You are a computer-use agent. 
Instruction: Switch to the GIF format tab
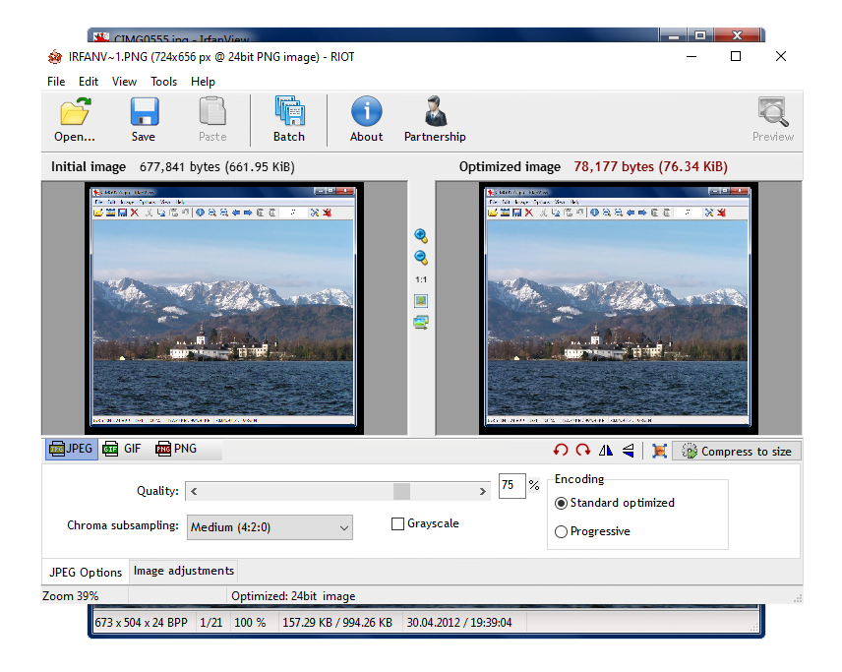(122, 449)
